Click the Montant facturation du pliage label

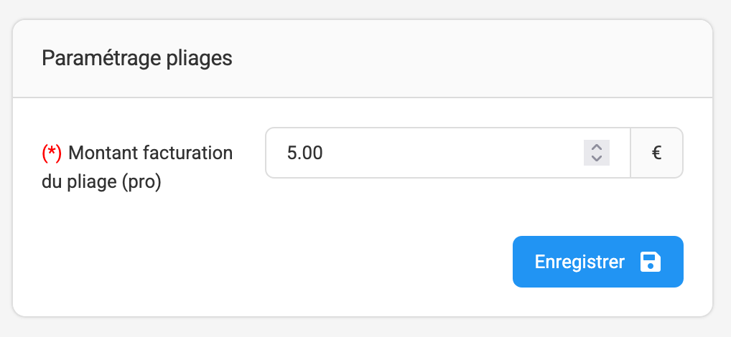(x=137, y=167)
